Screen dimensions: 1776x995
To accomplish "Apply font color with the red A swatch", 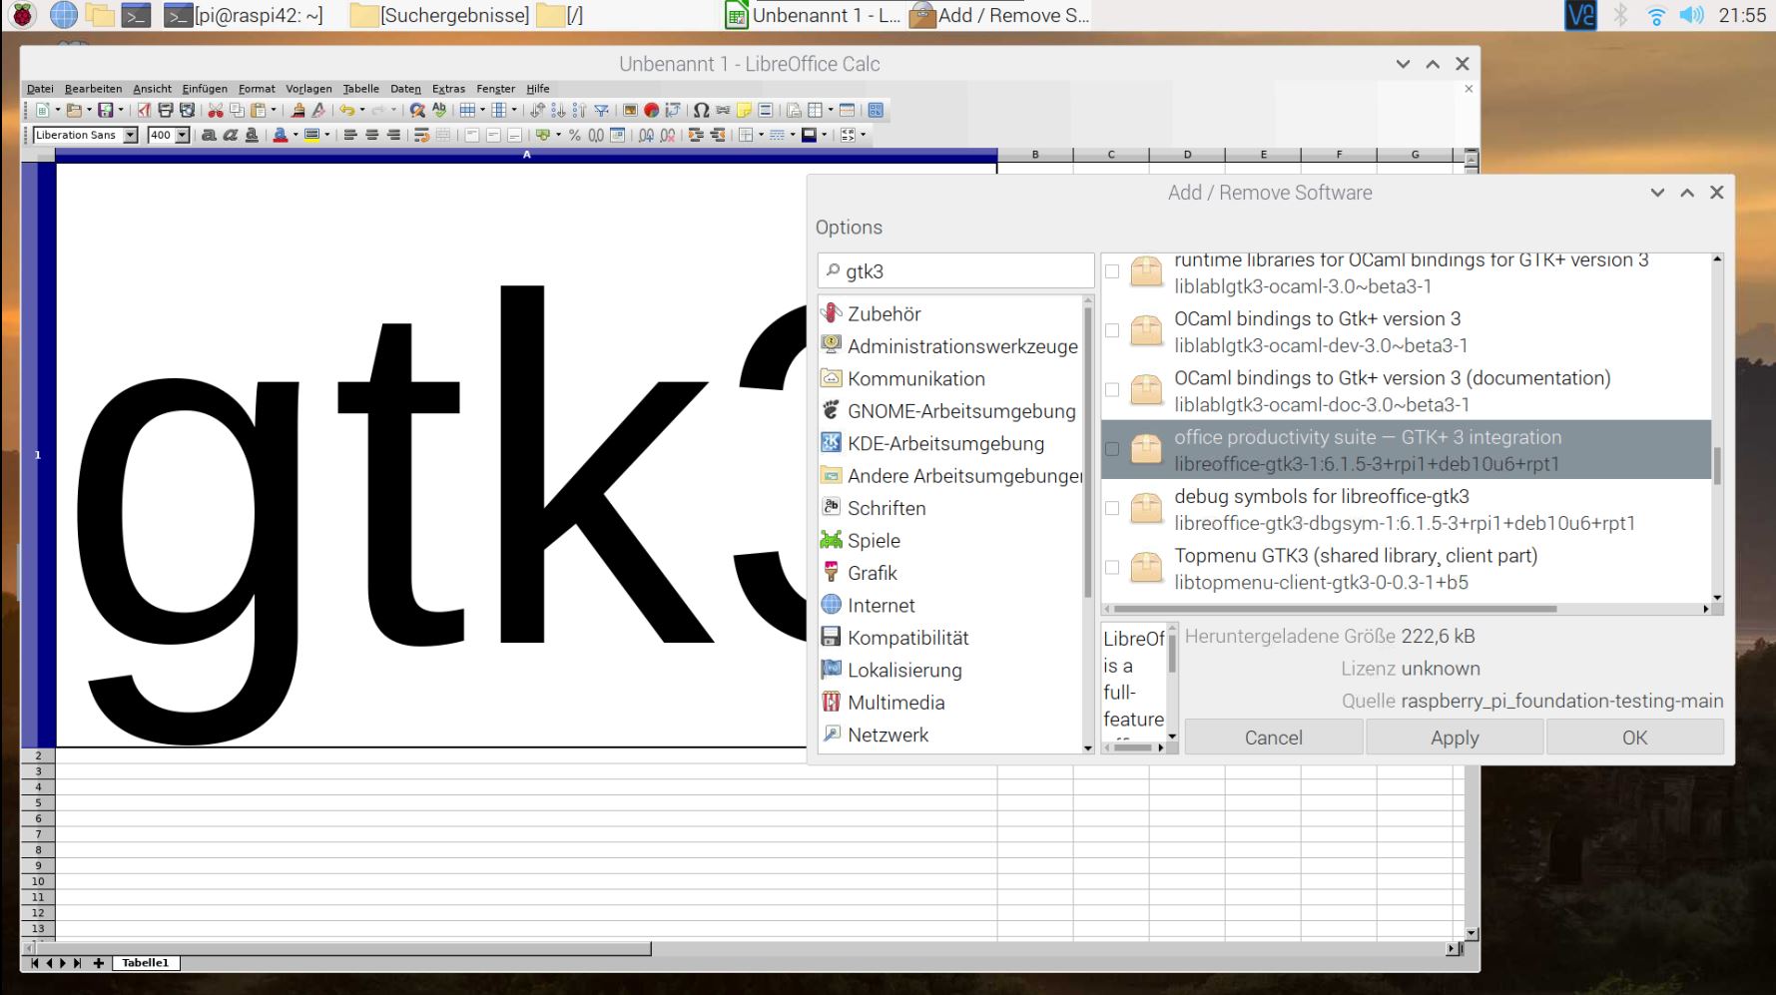I will 281,135.
